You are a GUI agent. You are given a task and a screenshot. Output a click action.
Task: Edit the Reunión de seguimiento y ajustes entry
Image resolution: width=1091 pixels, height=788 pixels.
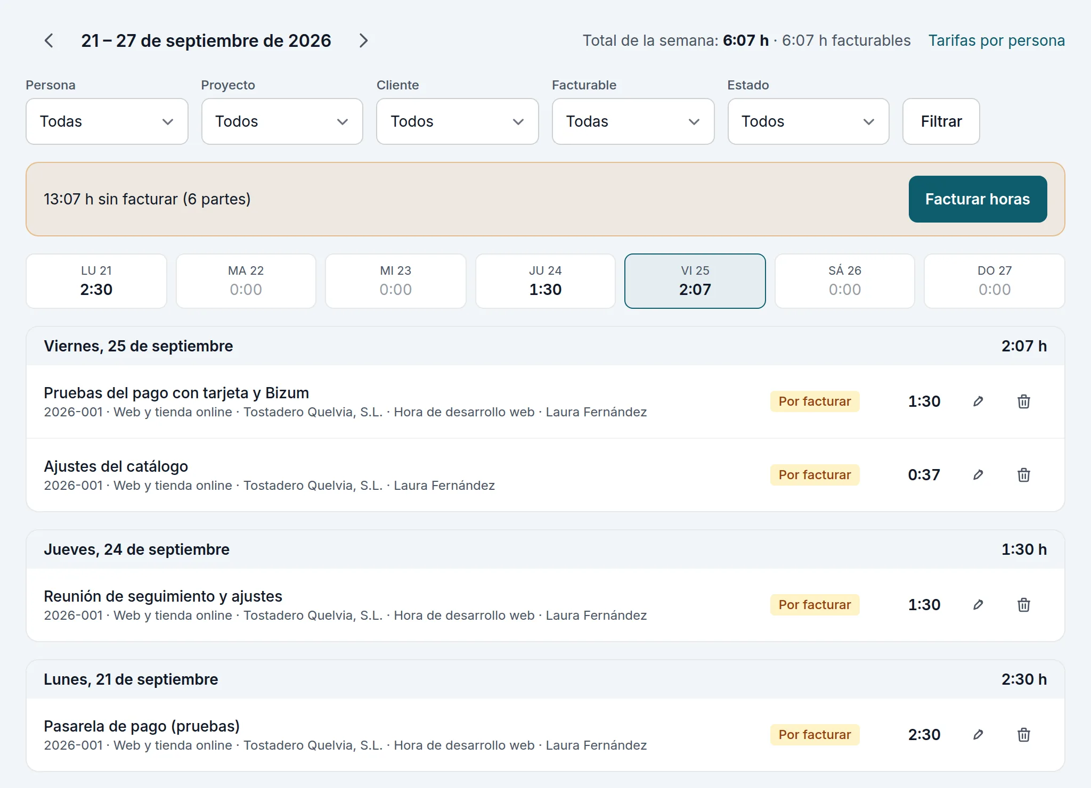click(978, 605)
